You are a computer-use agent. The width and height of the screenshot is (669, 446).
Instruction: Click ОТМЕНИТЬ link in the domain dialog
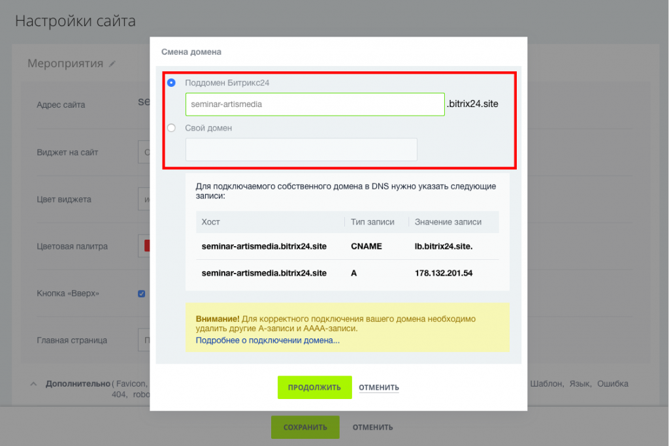point(379,388)
